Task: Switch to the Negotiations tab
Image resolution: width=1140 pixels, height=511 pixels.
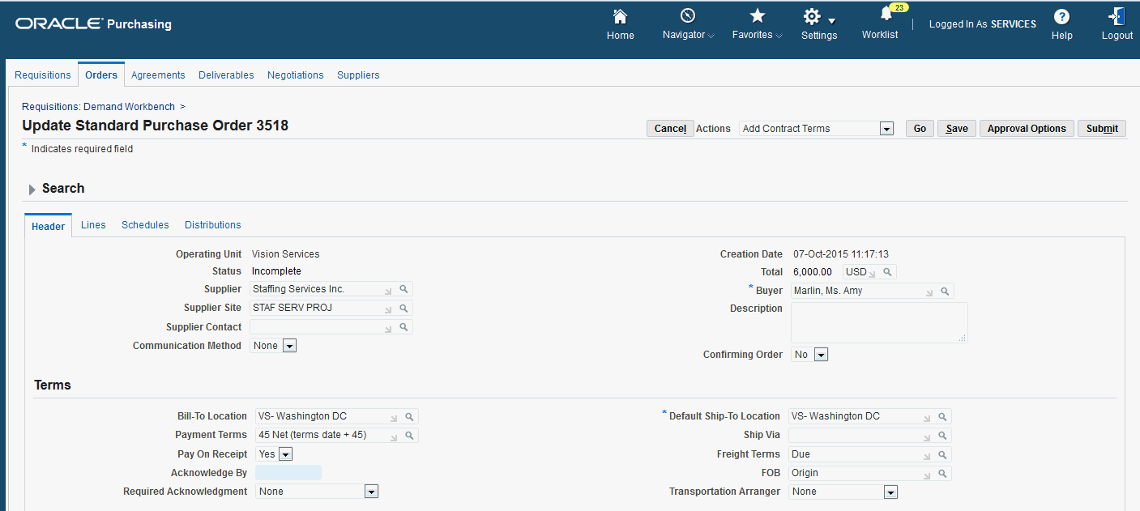Action: coord(296,75)
